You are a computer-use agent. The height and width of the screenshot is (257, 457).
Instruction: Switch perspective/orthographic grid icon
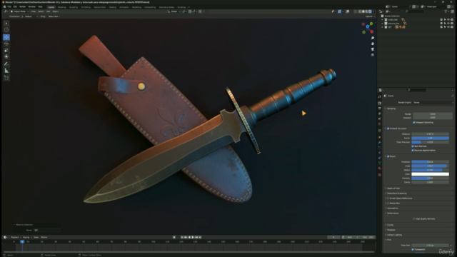point(373,55)
